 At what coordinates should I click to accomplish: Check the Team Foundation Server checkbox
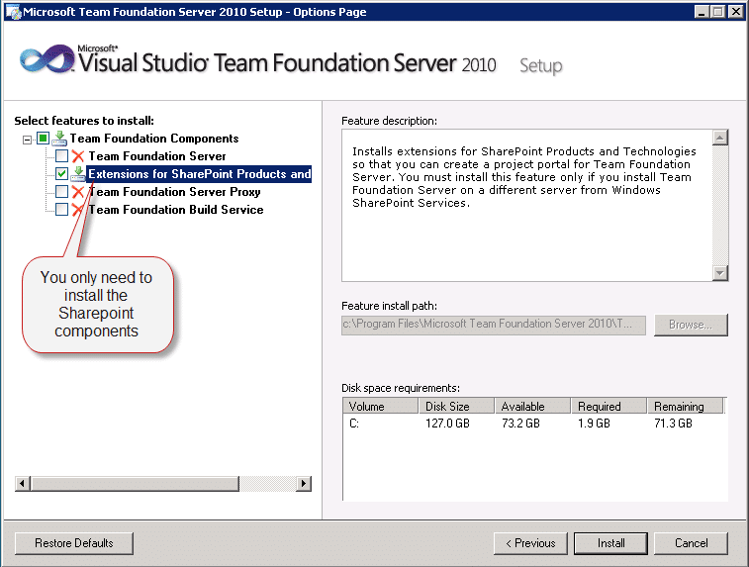(61, 156)
